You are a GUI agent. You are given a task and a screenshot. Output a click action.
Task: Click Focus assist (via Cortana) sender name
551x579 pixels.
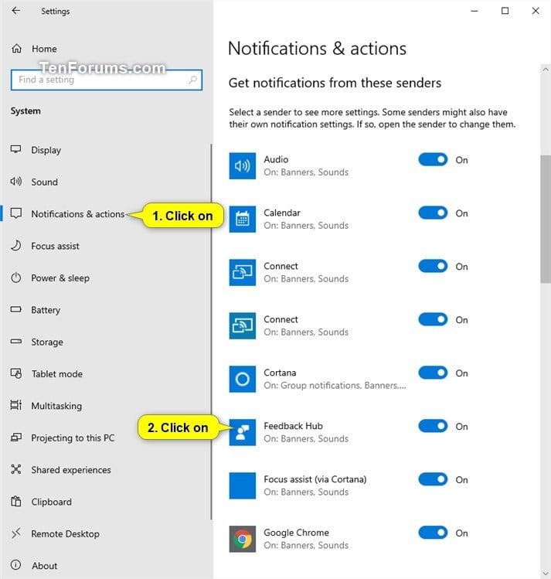(315, 479)
